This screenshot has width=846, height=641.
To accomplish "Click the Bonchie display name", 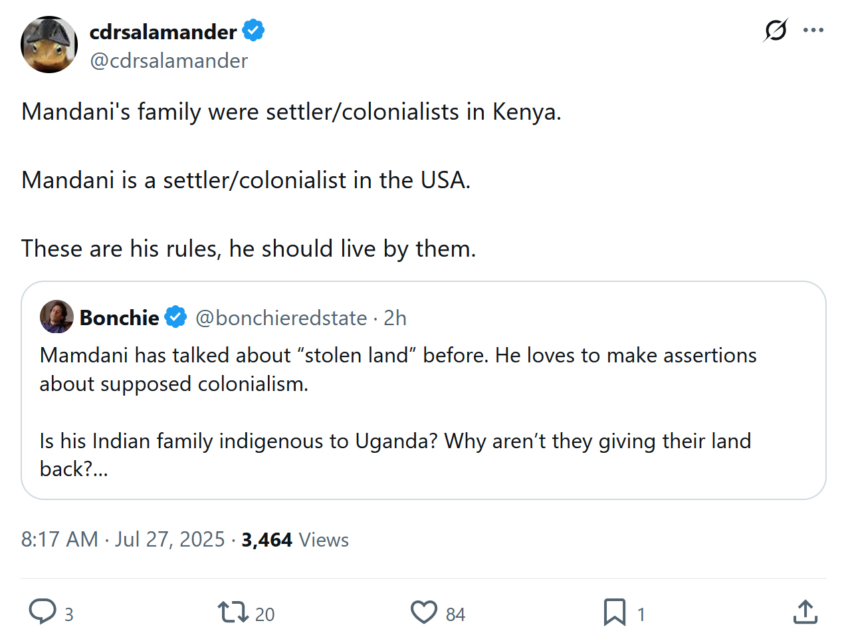I will [x=119, y=318].
